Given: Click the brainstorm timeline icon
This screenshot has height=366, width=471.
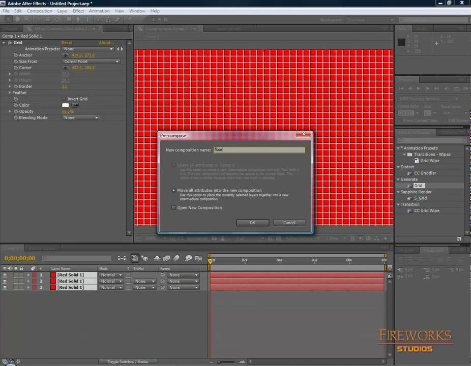Looking at the screenshot, I should point(188,258).
